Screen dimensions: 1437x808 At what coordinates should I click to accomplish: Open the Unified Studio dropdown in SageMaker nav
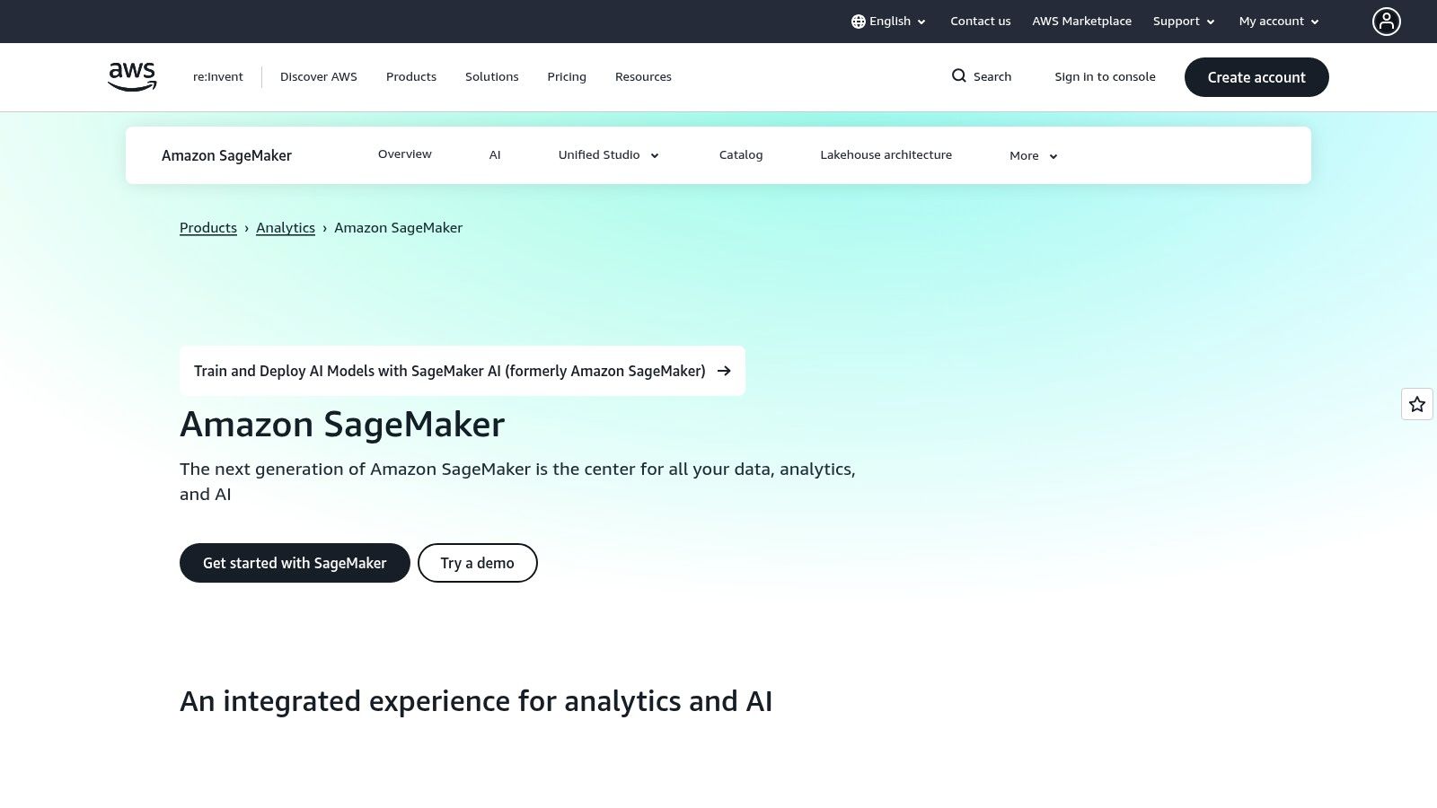click(608, 154)
